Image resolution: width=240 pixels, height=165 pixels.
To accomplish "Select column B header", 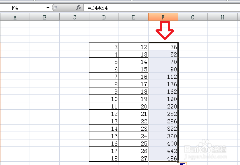I will tap(44, 17).
